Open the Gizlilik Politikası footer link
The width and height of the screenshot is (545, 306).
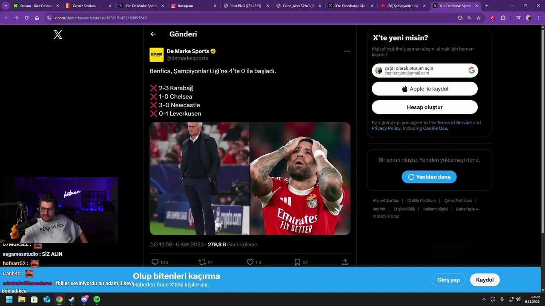(422, 201)
